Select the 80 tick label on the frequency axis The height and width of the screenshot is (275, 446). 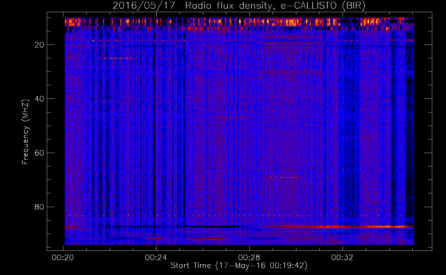[40, 207]
